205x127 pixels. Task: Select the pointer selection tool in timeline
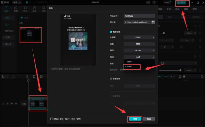[3, 77]
